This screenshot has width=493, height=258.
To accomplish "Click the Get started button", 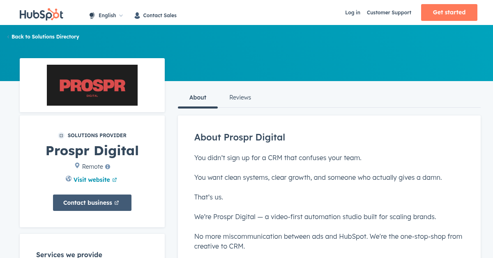I will pos(449,12).
